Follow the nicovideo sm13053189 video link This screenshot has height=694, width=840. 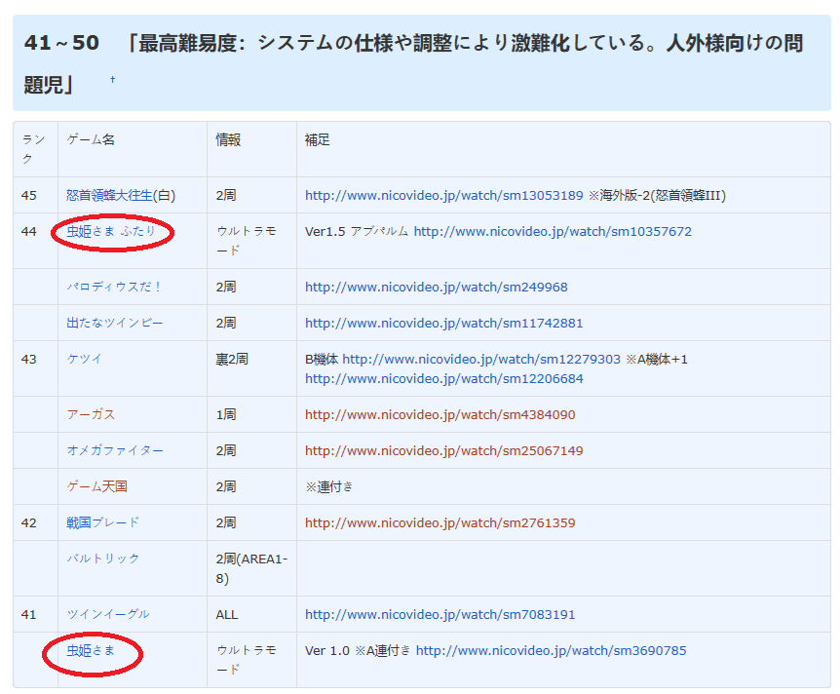444,196
